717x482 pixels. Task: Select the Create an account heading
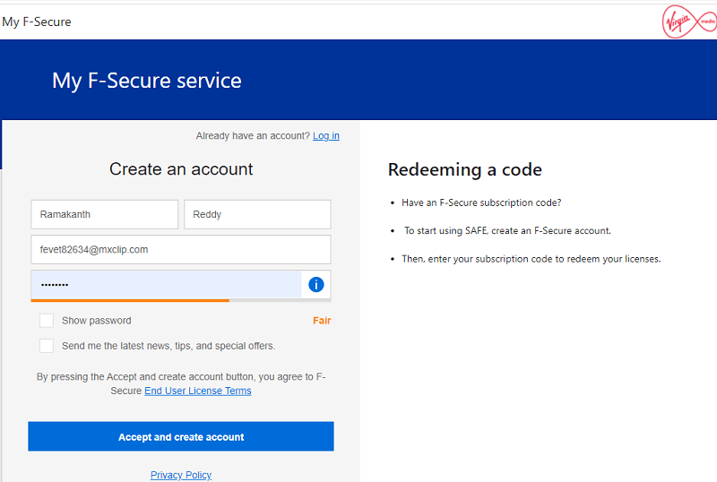181,169
